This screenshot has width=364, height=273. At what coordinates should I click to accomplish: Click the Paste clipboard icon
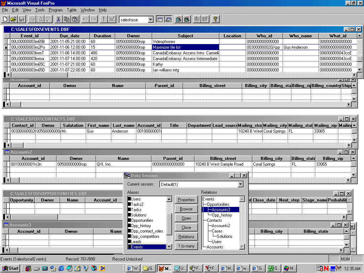coord(75,19)
